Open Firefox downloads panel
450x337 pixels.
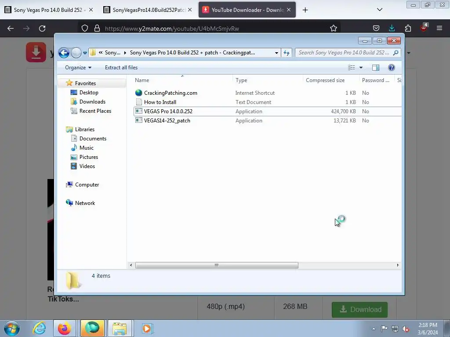tap(392, 28)
